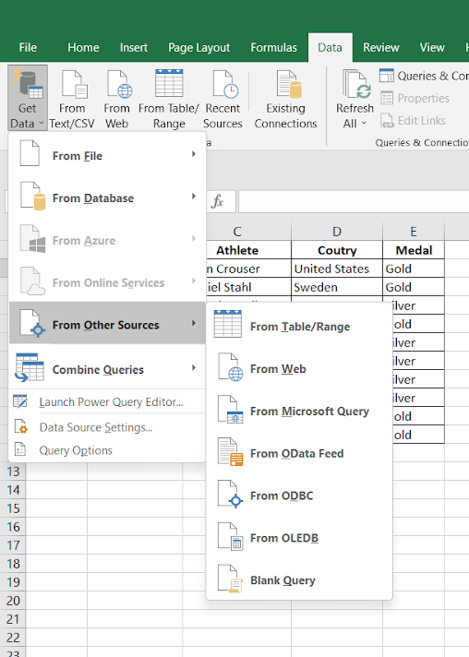The image size is (469, 657).
Task: Switch to the View tab
Action: click(432, 47)
